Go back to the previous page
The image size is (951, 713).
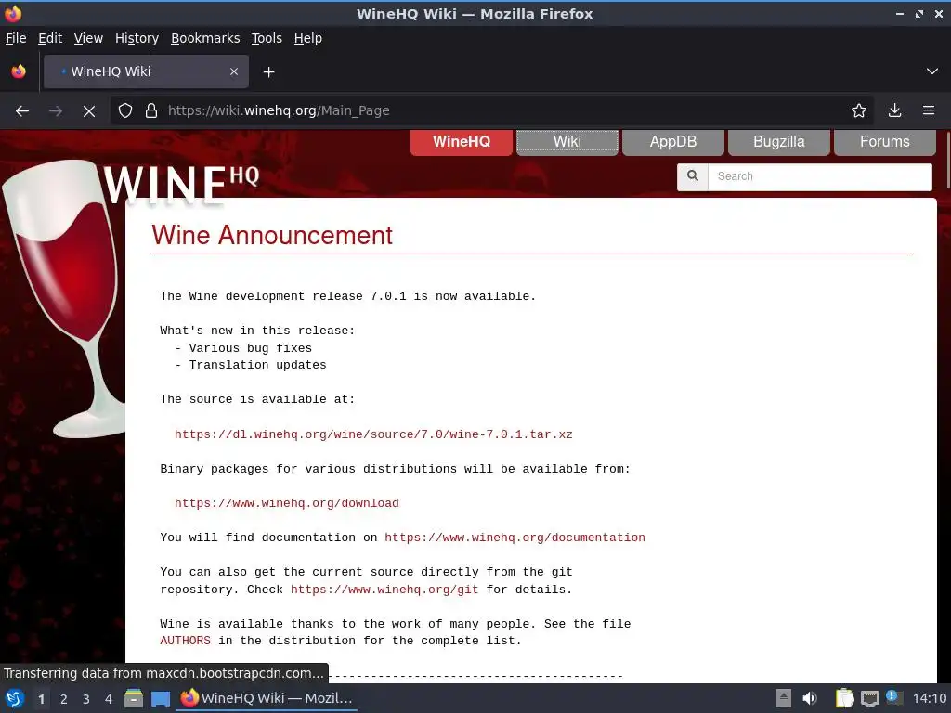(x=22, y=111)
